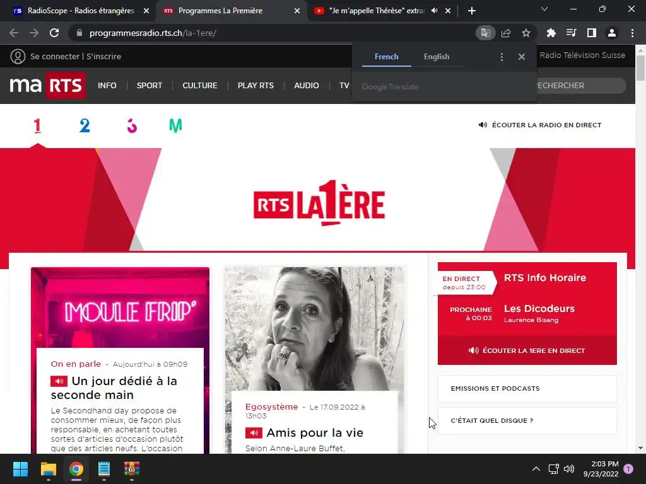The image size is (646, 484).
Task: Close the Google Translate popup
Action: pos(522,57)
